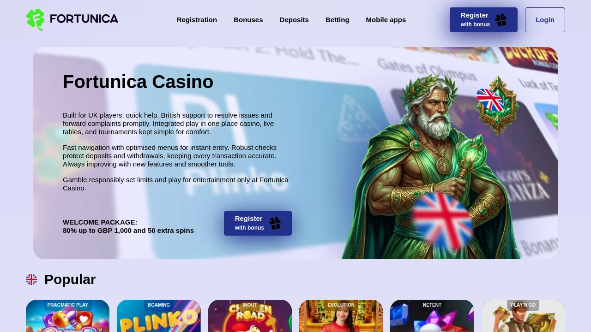Go to the Deposits navigation link
The height and width of the screenshot is (332, 591).
click(x=294, y=20)
